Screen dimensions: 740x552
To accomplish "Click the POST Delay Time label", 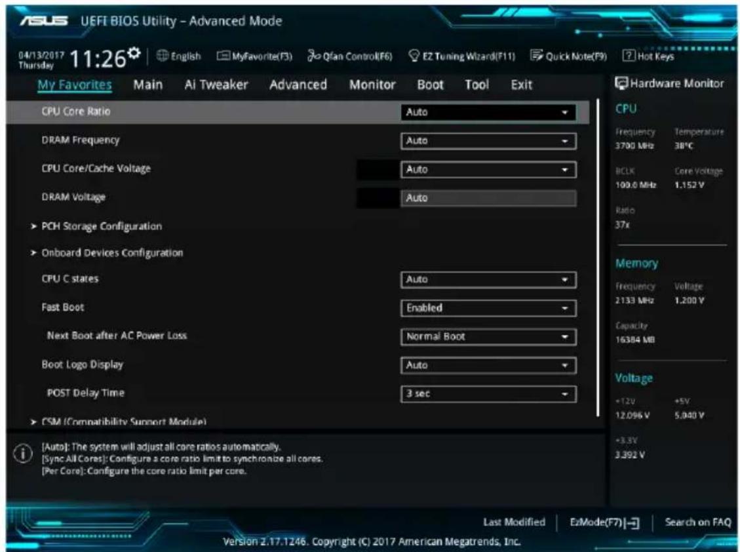I will point(86,393).
